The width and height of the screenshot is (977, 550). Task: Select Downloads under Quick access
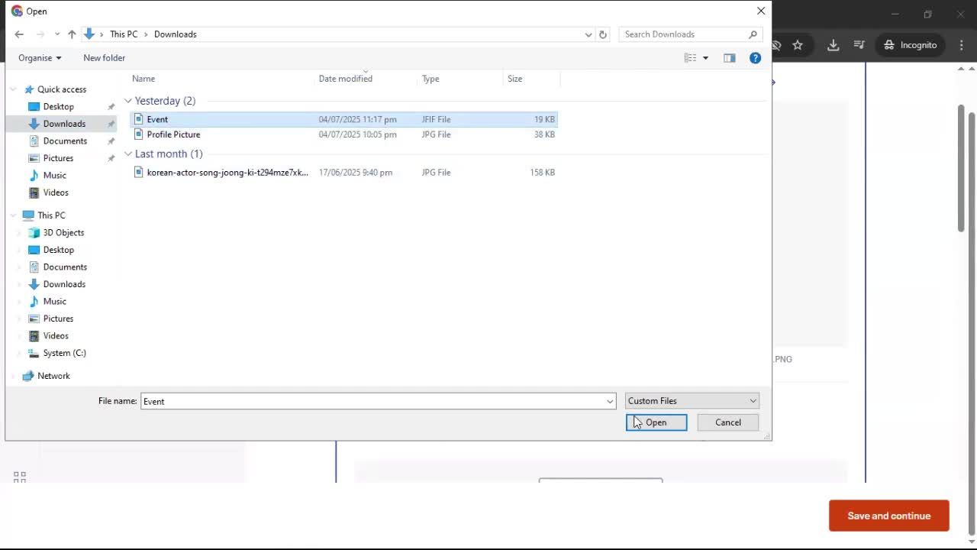[64, 124]
